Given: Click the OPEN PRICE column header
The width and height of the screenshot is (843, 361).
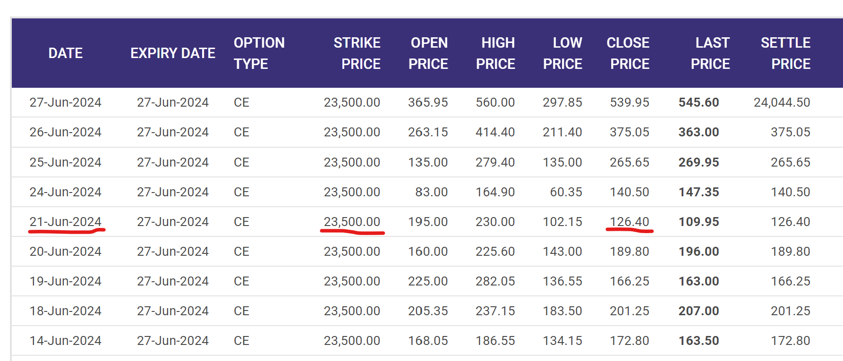Looking at the screenshot, I should click(428, 53).
